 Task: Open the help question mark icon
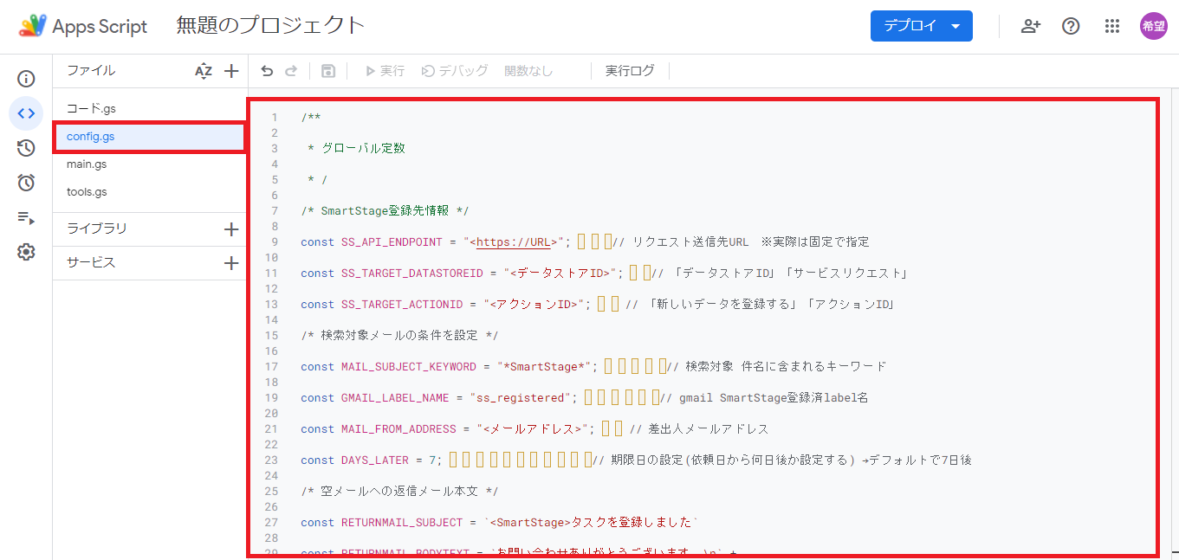(x=1071, y=26)
